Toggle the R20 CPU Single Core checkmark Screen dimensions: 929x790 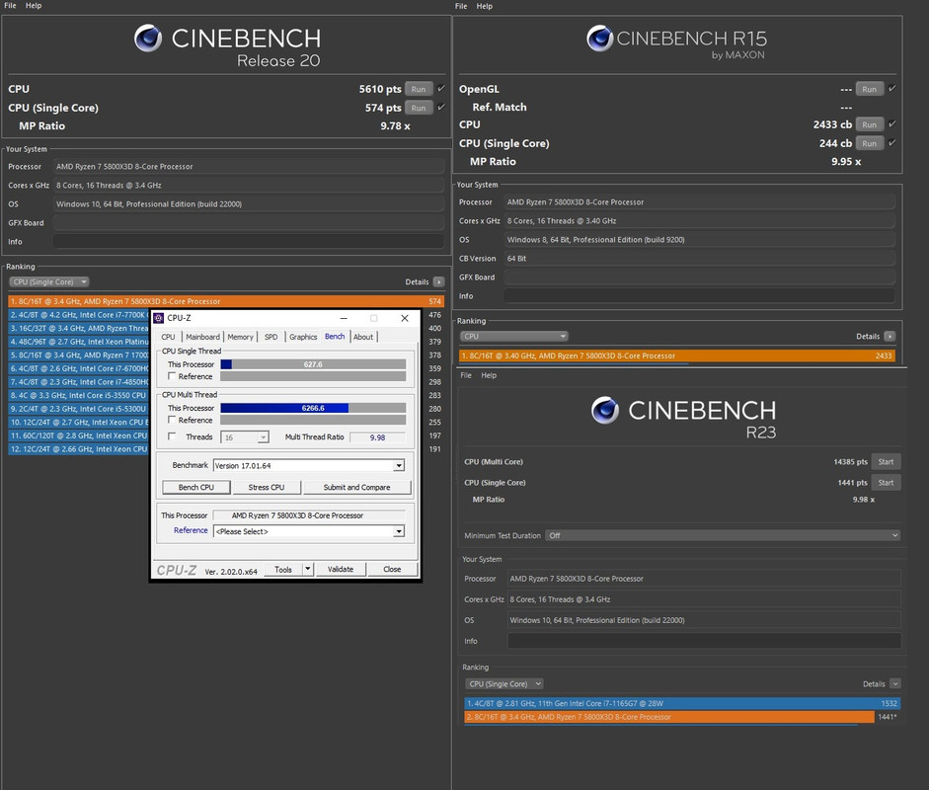441,108
